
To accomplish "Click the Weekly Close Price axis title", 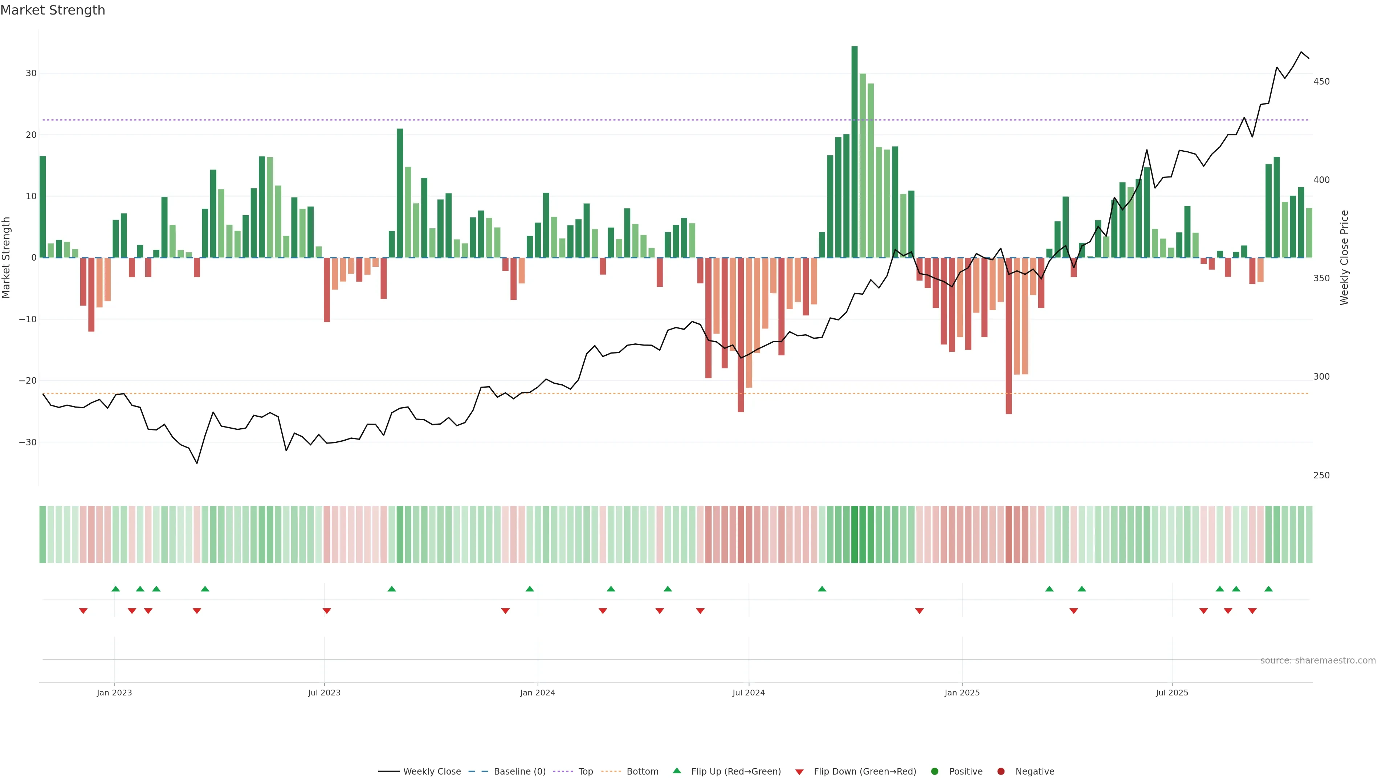I will tap(1345, 258).
